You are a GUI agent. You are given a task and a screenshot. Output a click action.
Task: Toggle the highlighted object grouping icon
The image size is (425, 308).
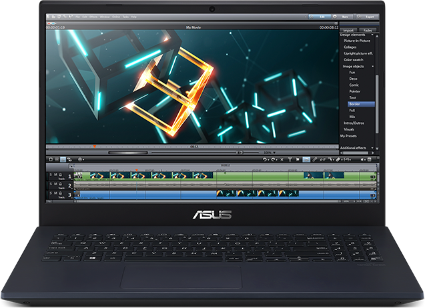point(306,159)
